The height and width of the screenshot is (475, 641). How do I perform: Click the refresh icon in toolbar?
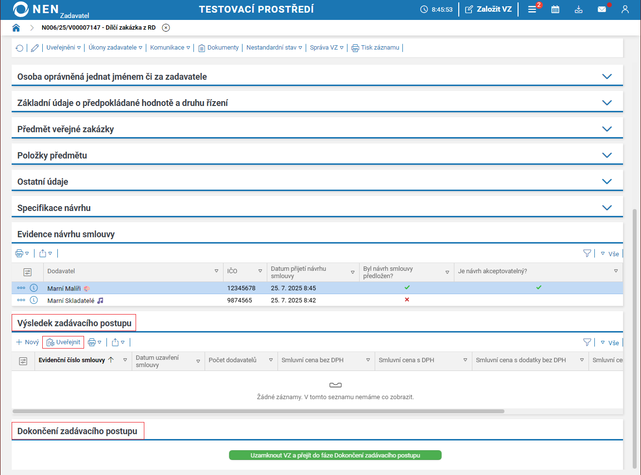click(19, 48)
